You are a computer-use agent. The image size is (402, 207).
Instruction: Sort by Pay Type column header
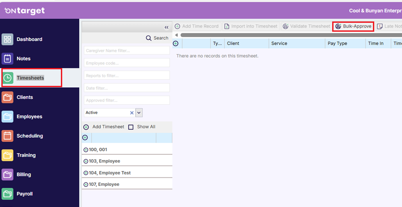345,43
